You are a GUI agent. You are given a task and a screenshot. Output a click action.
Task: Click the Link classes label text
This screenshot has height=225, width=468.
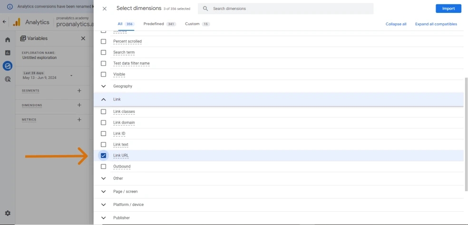(124, 112)
